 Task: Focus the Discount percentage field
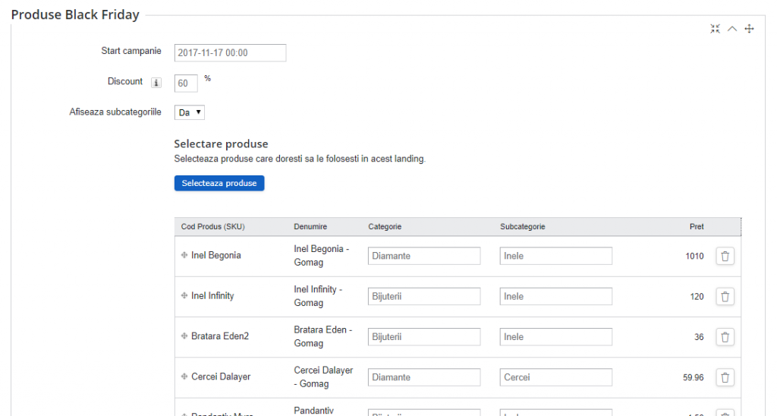pos(186,83)
